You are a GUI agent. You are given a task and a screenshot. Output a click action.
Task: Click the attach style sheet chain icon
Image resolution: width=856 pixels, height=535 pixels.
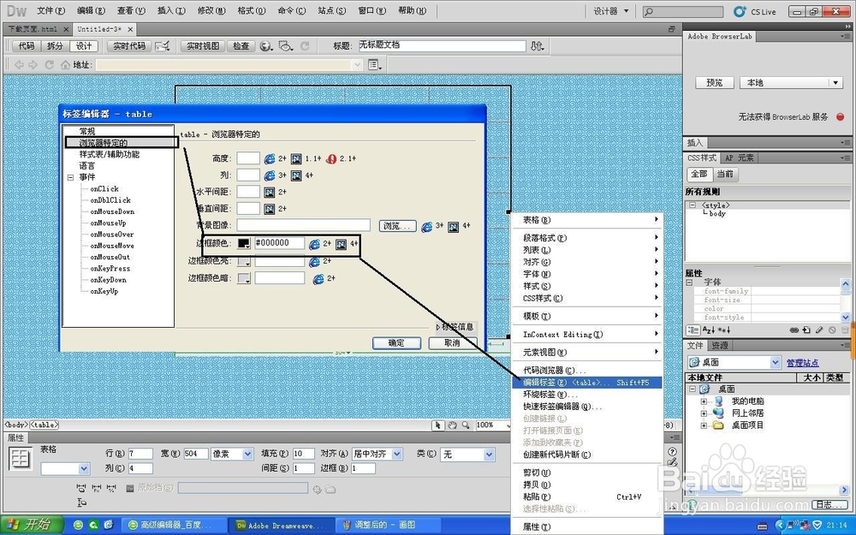point(794,330)
